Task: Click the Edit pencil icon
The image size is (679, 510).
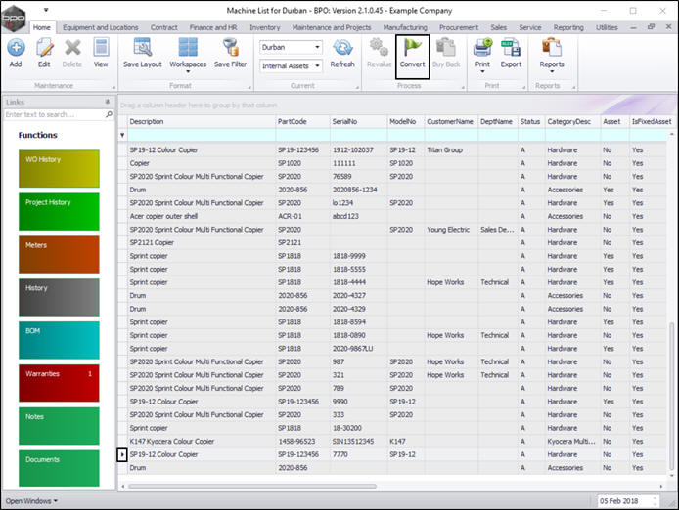Action: [x=44, y=47]
